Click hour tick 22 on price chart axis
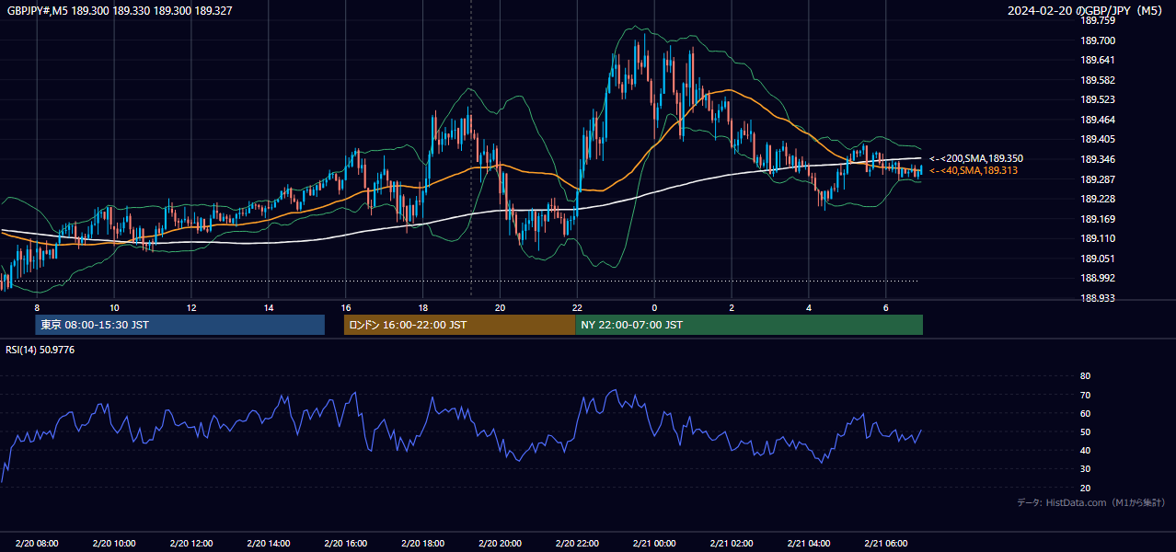Image resolution: width=1176 pixels, height=552 pixels. tap(576, 307)
